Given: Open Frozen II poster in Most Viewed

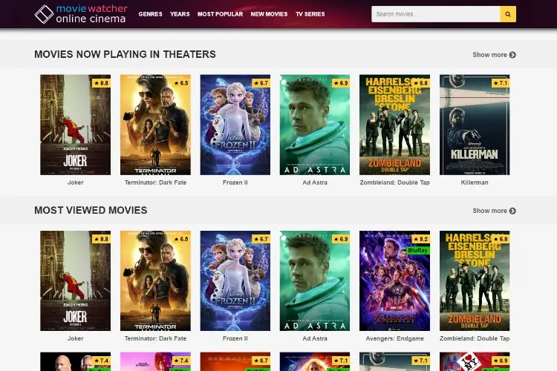Looking at the screenshot, I should click(x=235, y=280).
